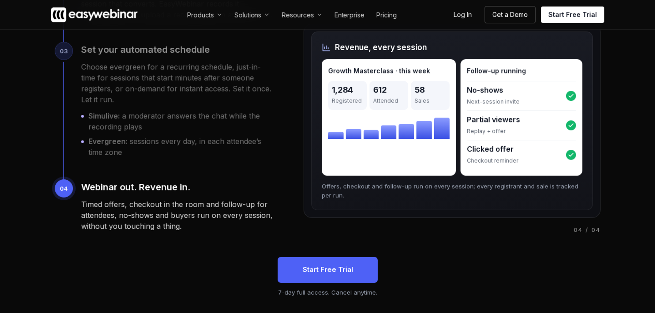The image size is (655, 313).
Task: Click the 'Evergreen:' bullet text
Action: point(108,142)
